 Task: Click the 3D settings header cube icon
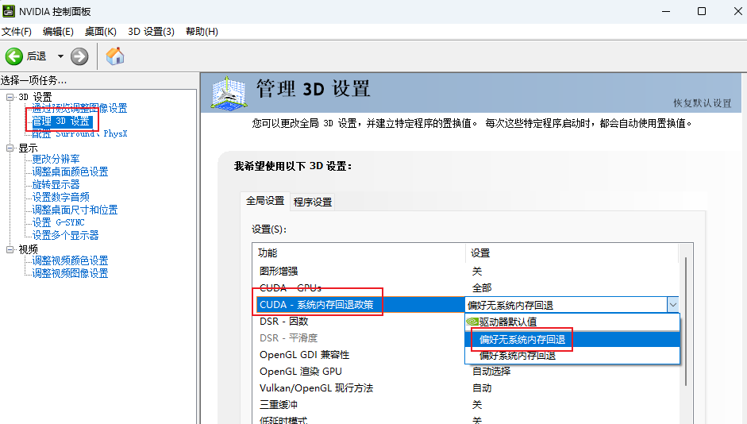click(229, 94)
